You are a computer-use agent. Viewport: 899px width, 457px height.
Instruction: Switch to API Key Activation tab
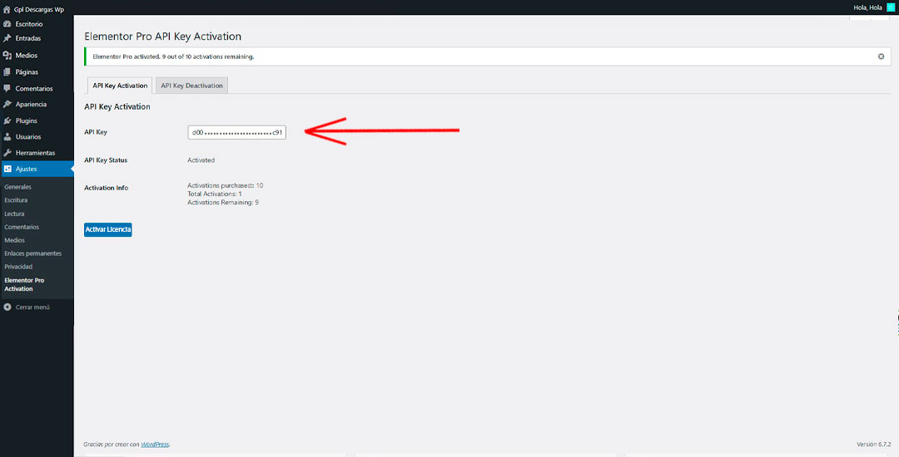[120, 86]
